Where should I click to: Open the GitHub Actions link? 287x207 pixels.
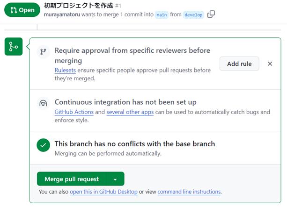tap(74, 112)
